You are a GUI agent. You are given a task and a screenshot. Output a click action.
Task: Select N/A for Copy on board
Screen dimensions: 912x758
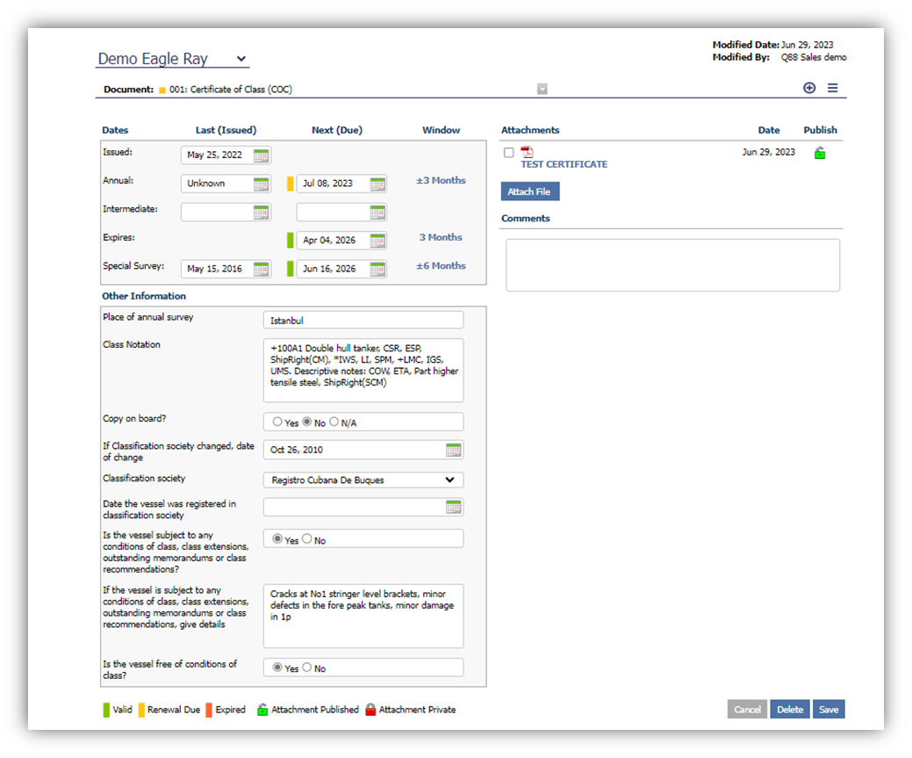[x=334, y=422]
